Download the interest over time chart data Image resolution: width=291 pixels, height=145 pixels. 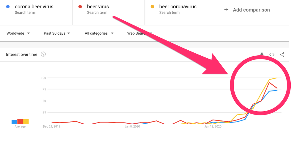coord(262,54)
